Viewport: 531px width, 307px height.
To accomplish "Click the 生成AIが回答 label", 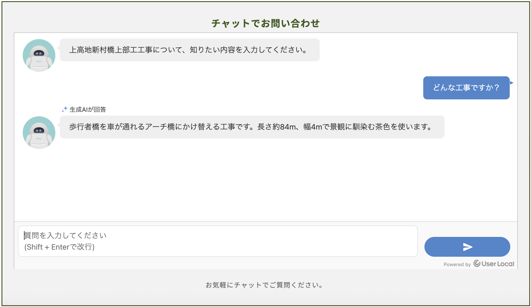I will coord(88,109).
